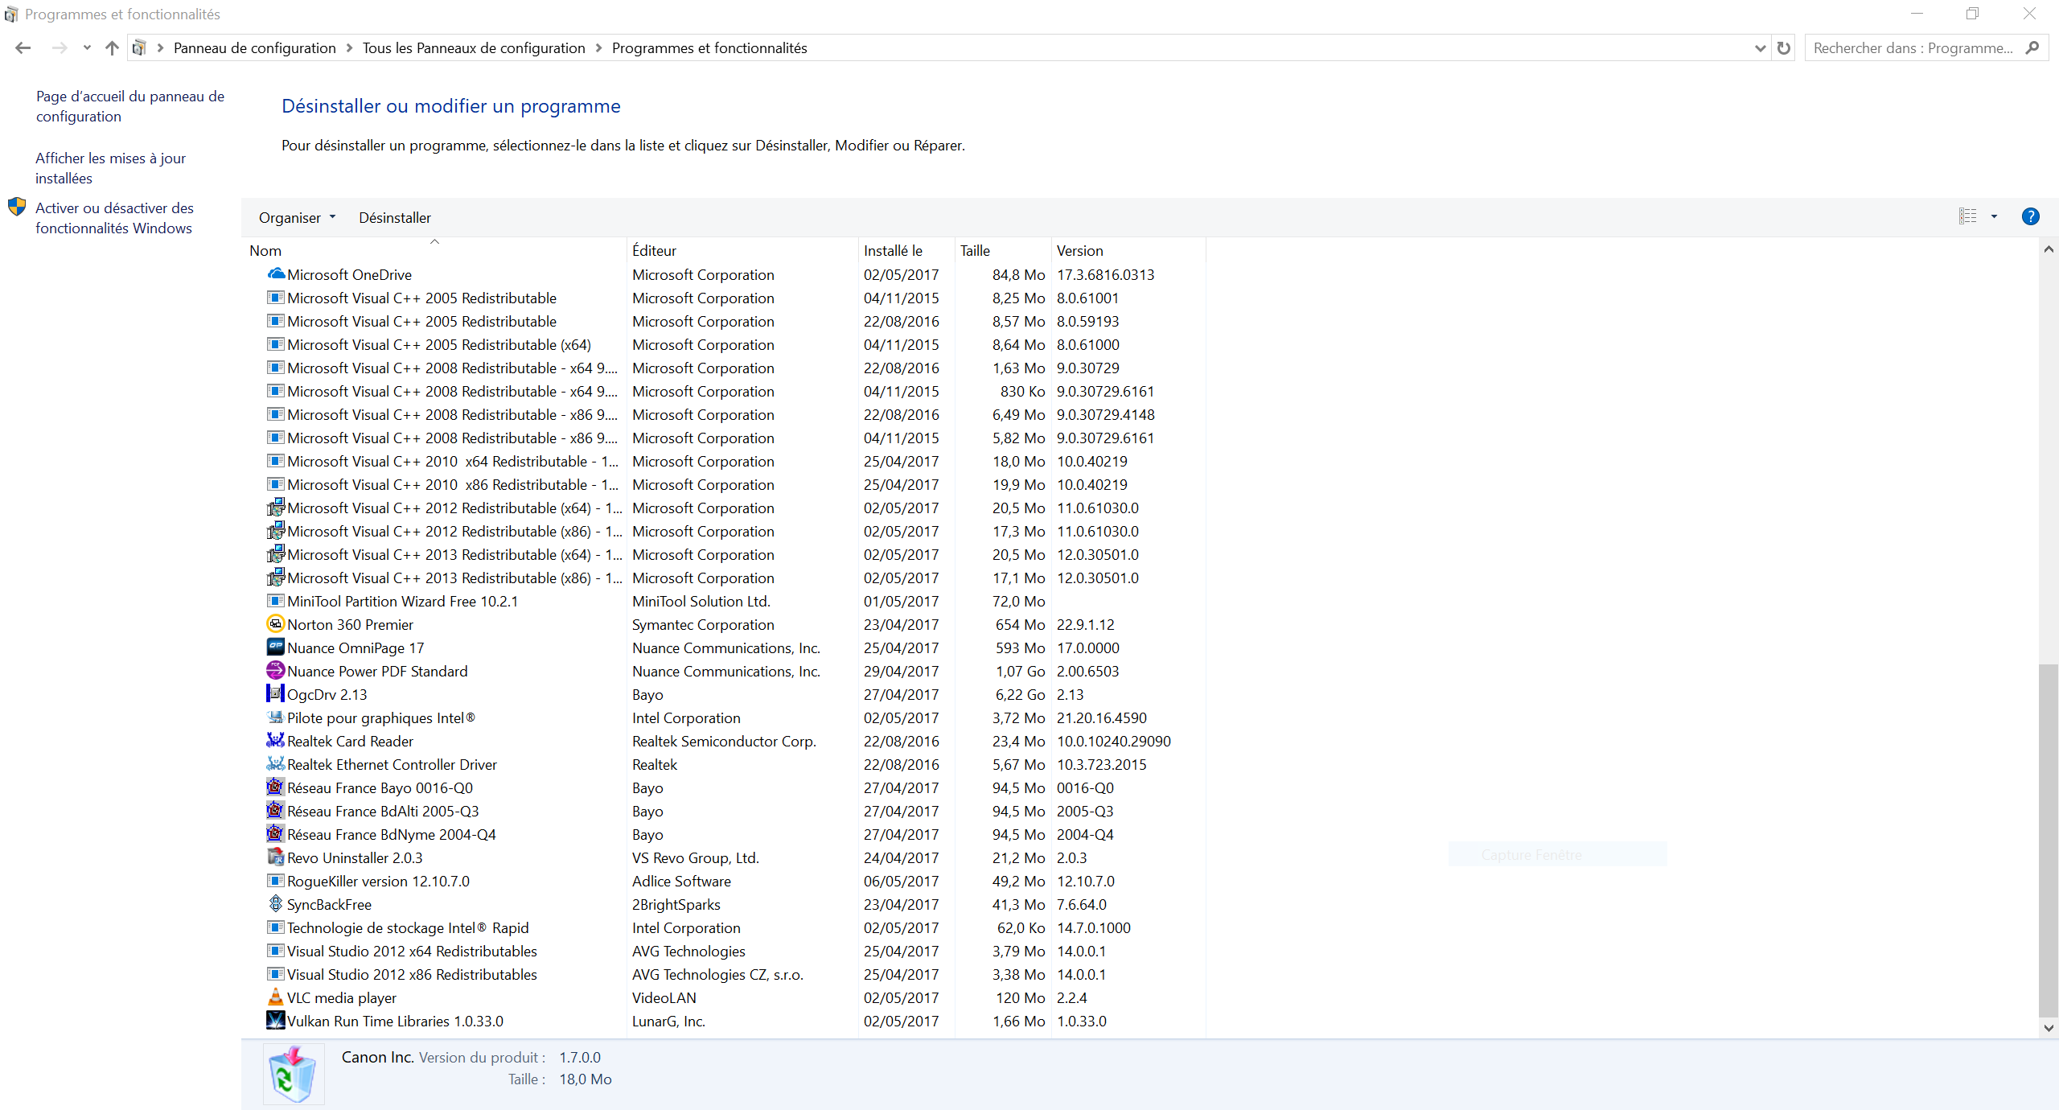The height and width of the screenshot is (1110, 2059).
Task: Click the RogueKiller version 12.10.7.0 icon
Action: pyautogui.click(x=276, y=881)
